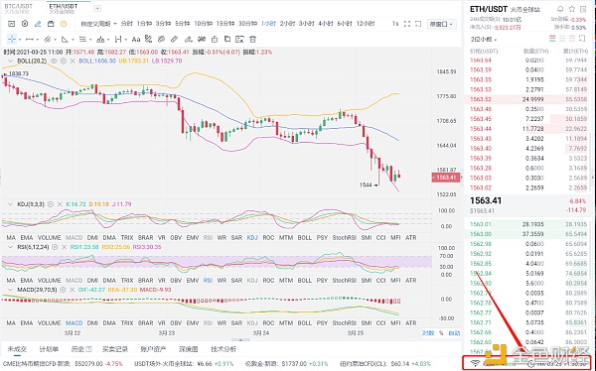Select the triangle shape drawing tool
596x371 pixels.
pos(65,39)
